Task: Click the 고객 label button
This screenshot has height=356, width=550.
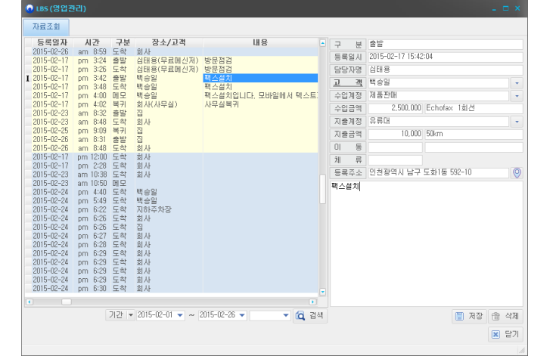Action: [348, 83]
